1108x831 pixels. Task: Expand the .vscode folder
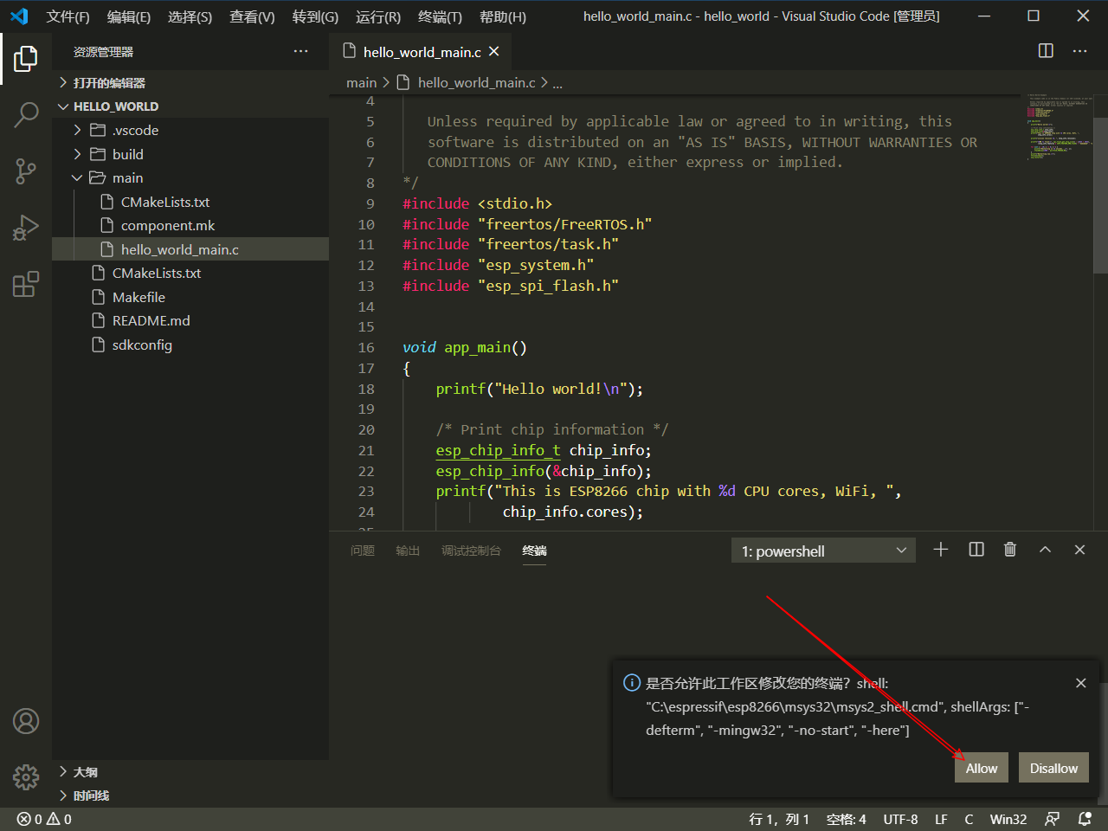pos(190,130)
